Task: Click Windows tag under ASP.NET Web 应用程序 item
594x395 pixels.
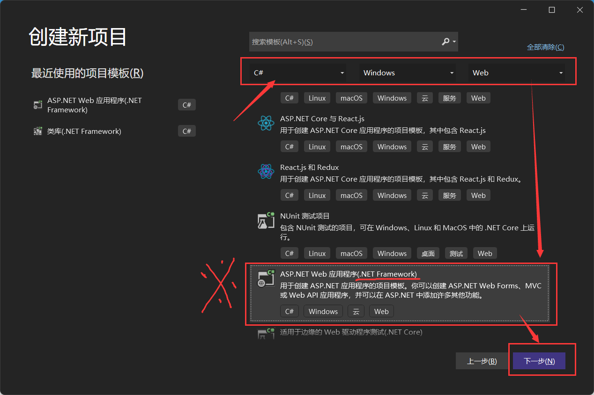Action: pyautogui.click(x=323, y=311)
